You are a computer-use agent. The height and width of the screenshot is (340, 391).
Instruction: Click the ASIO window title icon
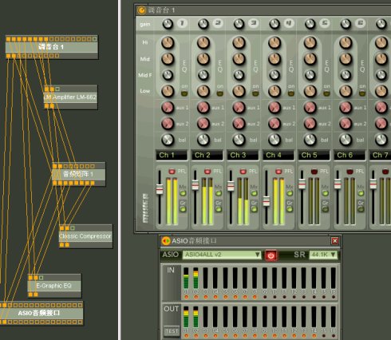166,241
